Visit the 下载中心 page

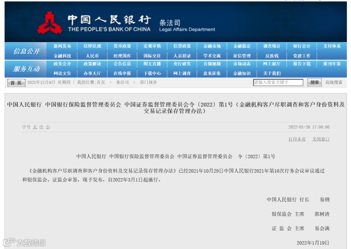pos(152,73)
